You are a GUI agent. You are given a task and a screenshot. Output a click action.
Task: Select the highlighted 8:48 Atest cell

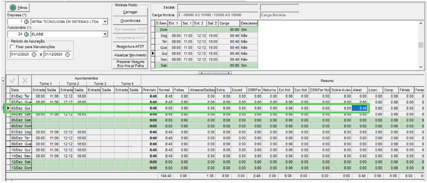[360, 108]
